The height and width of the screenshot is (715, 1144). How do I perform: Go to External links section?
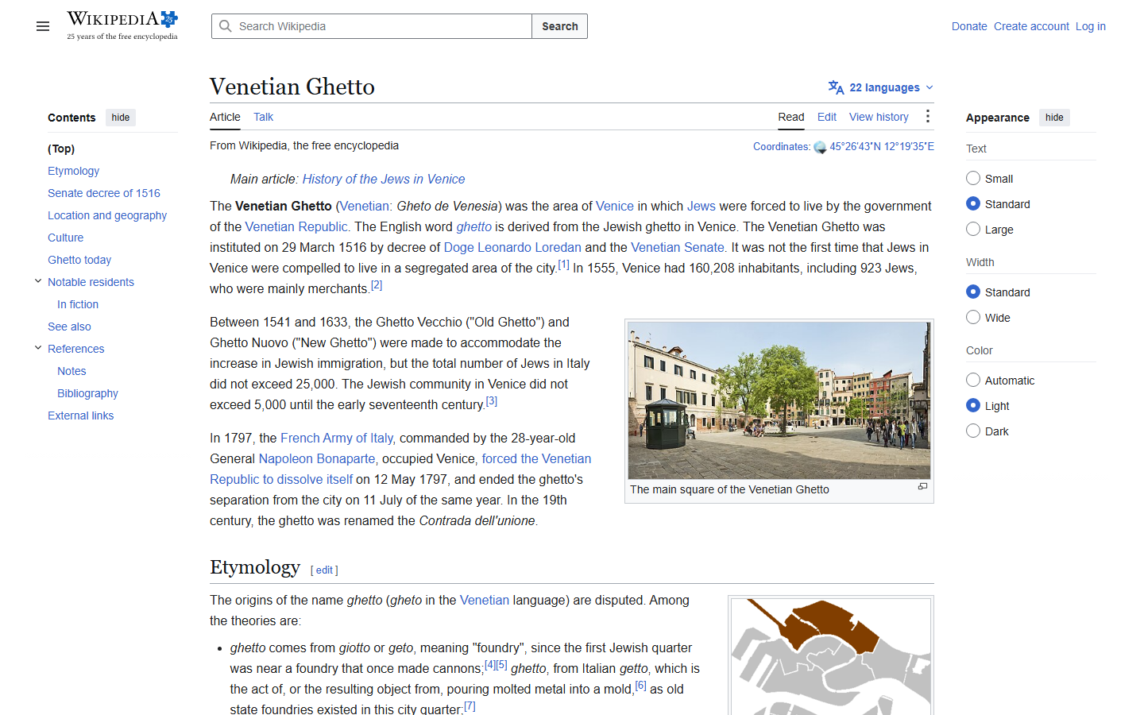click(80, 415)
